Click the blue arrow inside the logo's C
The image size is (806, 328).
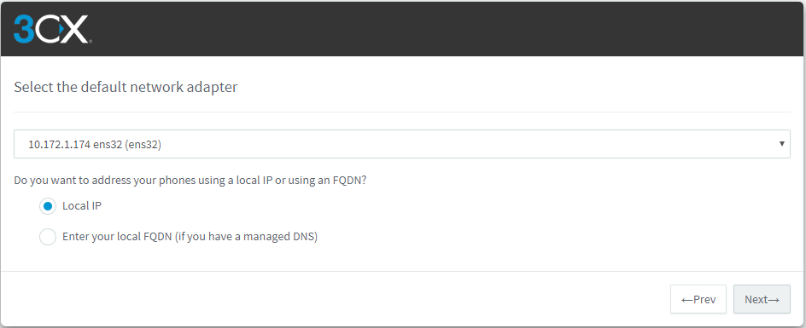point(56,29)
